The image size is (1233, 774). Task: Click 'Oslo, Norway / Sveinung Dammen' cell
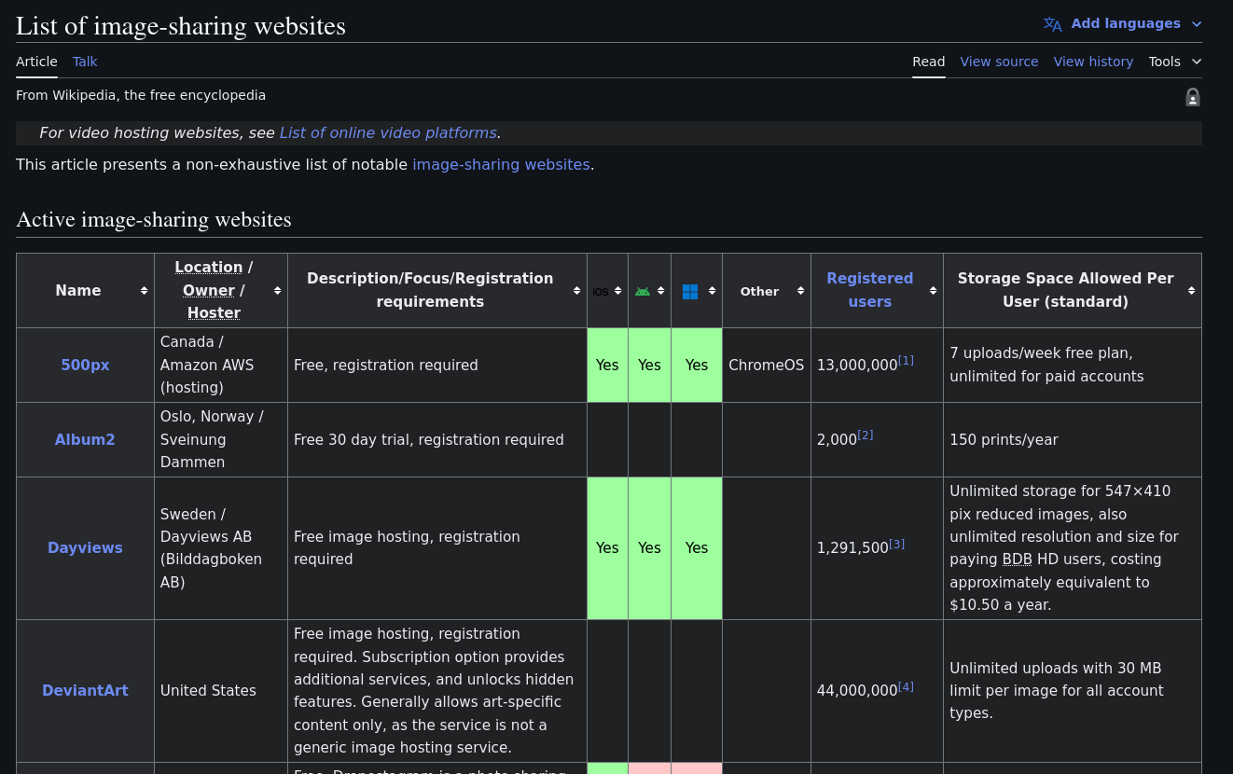[221, 440]
